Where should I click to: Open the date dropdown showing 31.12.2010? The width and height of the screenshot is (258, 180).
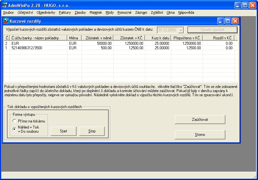point(181,30)
